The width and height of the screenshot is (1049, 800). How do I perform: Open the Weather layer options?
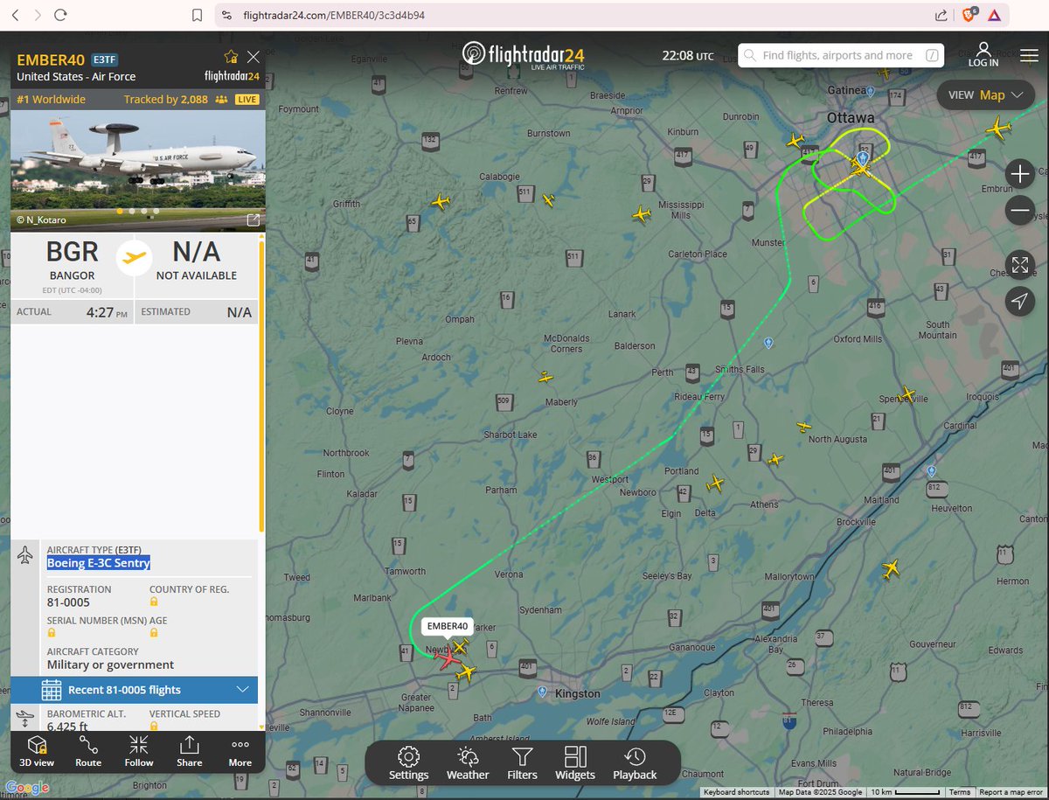(x=468, y=763)
